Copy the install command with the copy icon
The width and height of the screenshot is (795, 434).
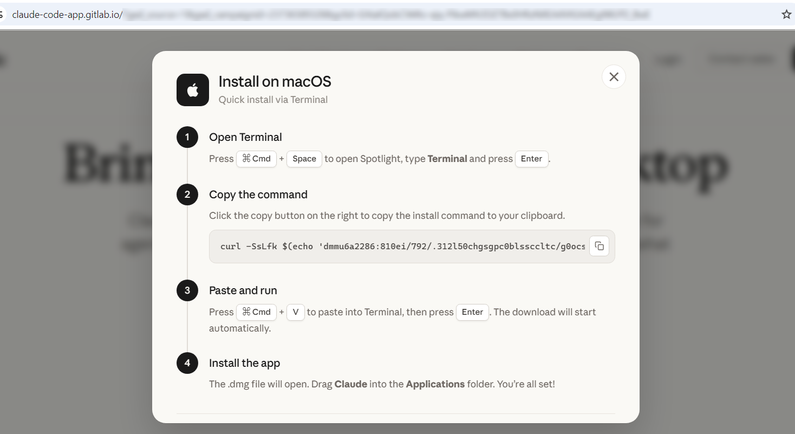point(599,246)
